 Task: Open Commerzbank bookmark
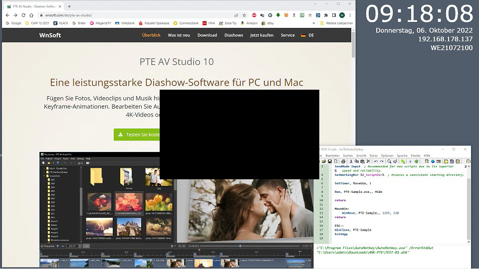[186, 23]
